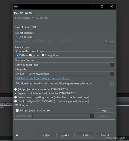129x141 pixels.
Task: Choose Add project directory to the PYTHONPATH
Action: point(16,89)
